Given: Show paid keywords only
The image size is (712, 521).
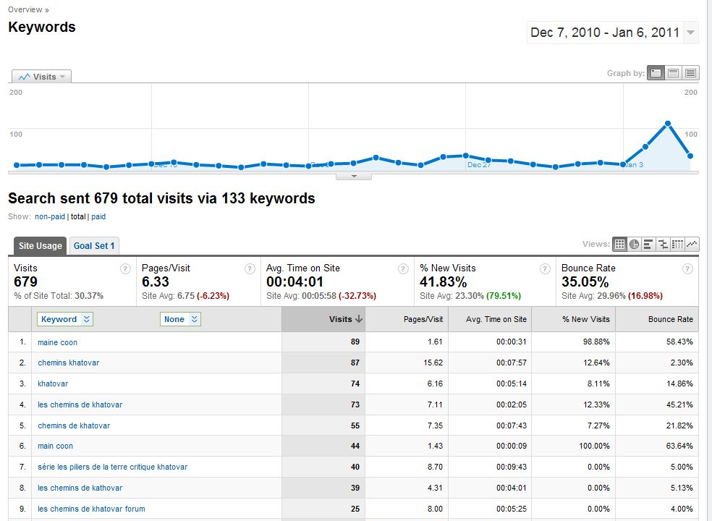Looking at the screenshot, I should click(x=98, y=216).
